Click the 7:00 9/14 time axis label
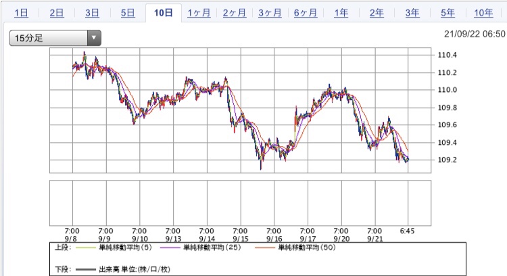The width and height of the screenshot is (507, 276). coord(207,235)
